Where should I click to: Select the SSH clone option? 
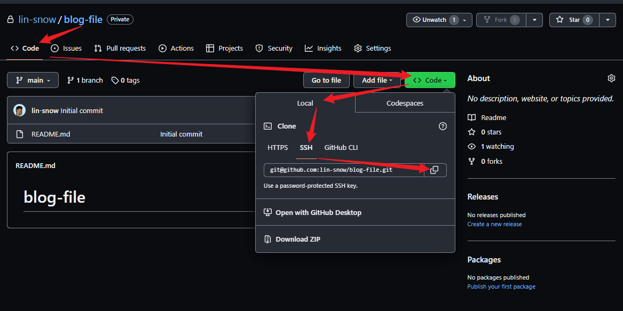click(306, 148)
